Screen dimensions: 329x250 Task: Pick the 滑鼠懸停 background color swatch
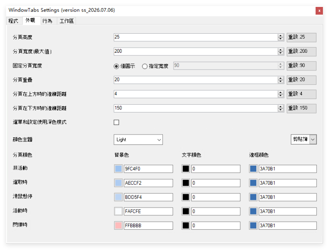point(118,197)
